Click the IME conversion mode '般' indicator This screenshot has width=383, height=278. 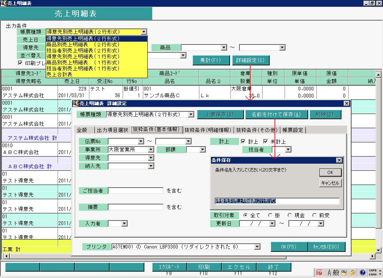[x=336, y=272]
